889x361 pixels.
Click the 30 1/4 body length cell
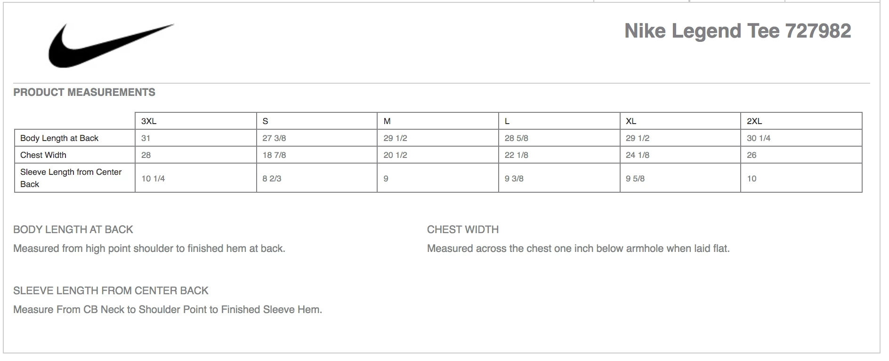coord(759,138)
